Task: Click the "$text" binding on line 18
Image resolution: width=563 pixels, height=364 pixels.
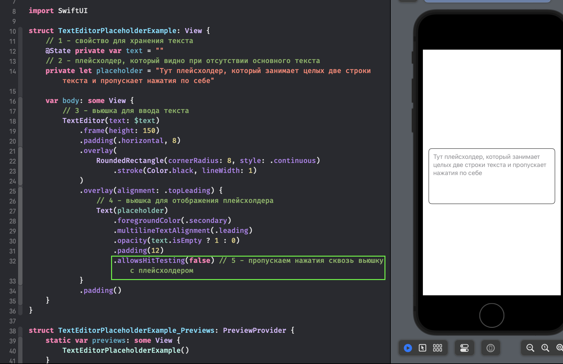Action: pyautogui.click(x=145, y=121)
